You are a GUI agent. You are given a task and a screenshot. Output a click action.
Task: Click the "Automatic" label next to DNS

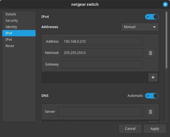point(135,96)
